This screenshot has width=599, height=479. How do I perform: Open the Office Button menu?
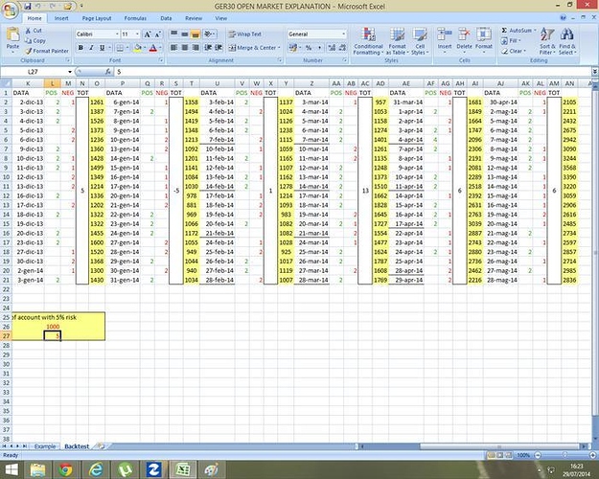(x=10, y=11)
